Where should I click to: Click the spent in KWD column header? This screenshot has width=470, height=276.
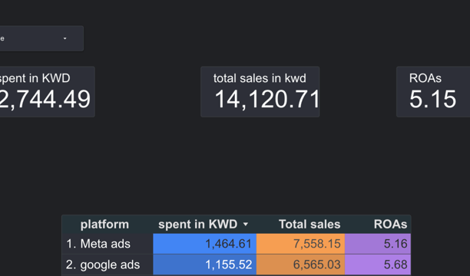point(198,224)
